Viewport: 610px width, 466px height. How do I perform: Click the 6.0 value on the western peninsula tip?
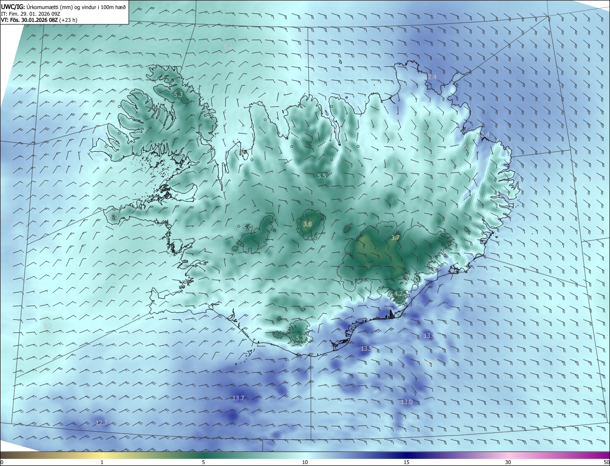point(113,217)
